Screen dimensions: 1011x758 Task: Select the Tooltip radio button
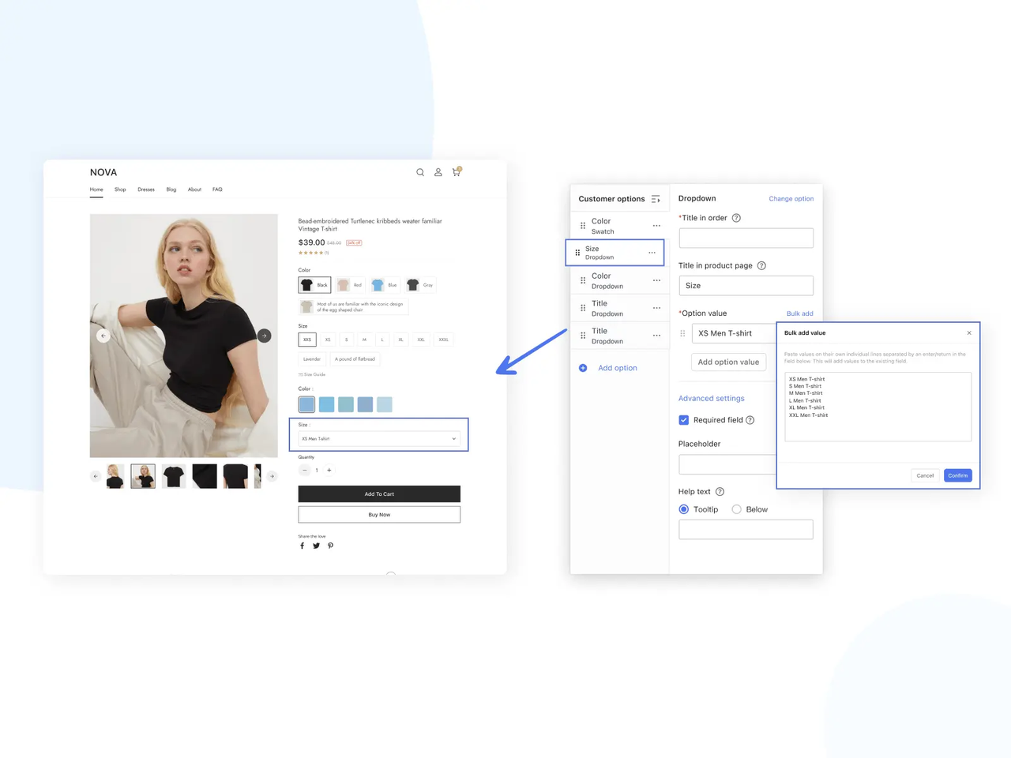click(x=684, y=509)
